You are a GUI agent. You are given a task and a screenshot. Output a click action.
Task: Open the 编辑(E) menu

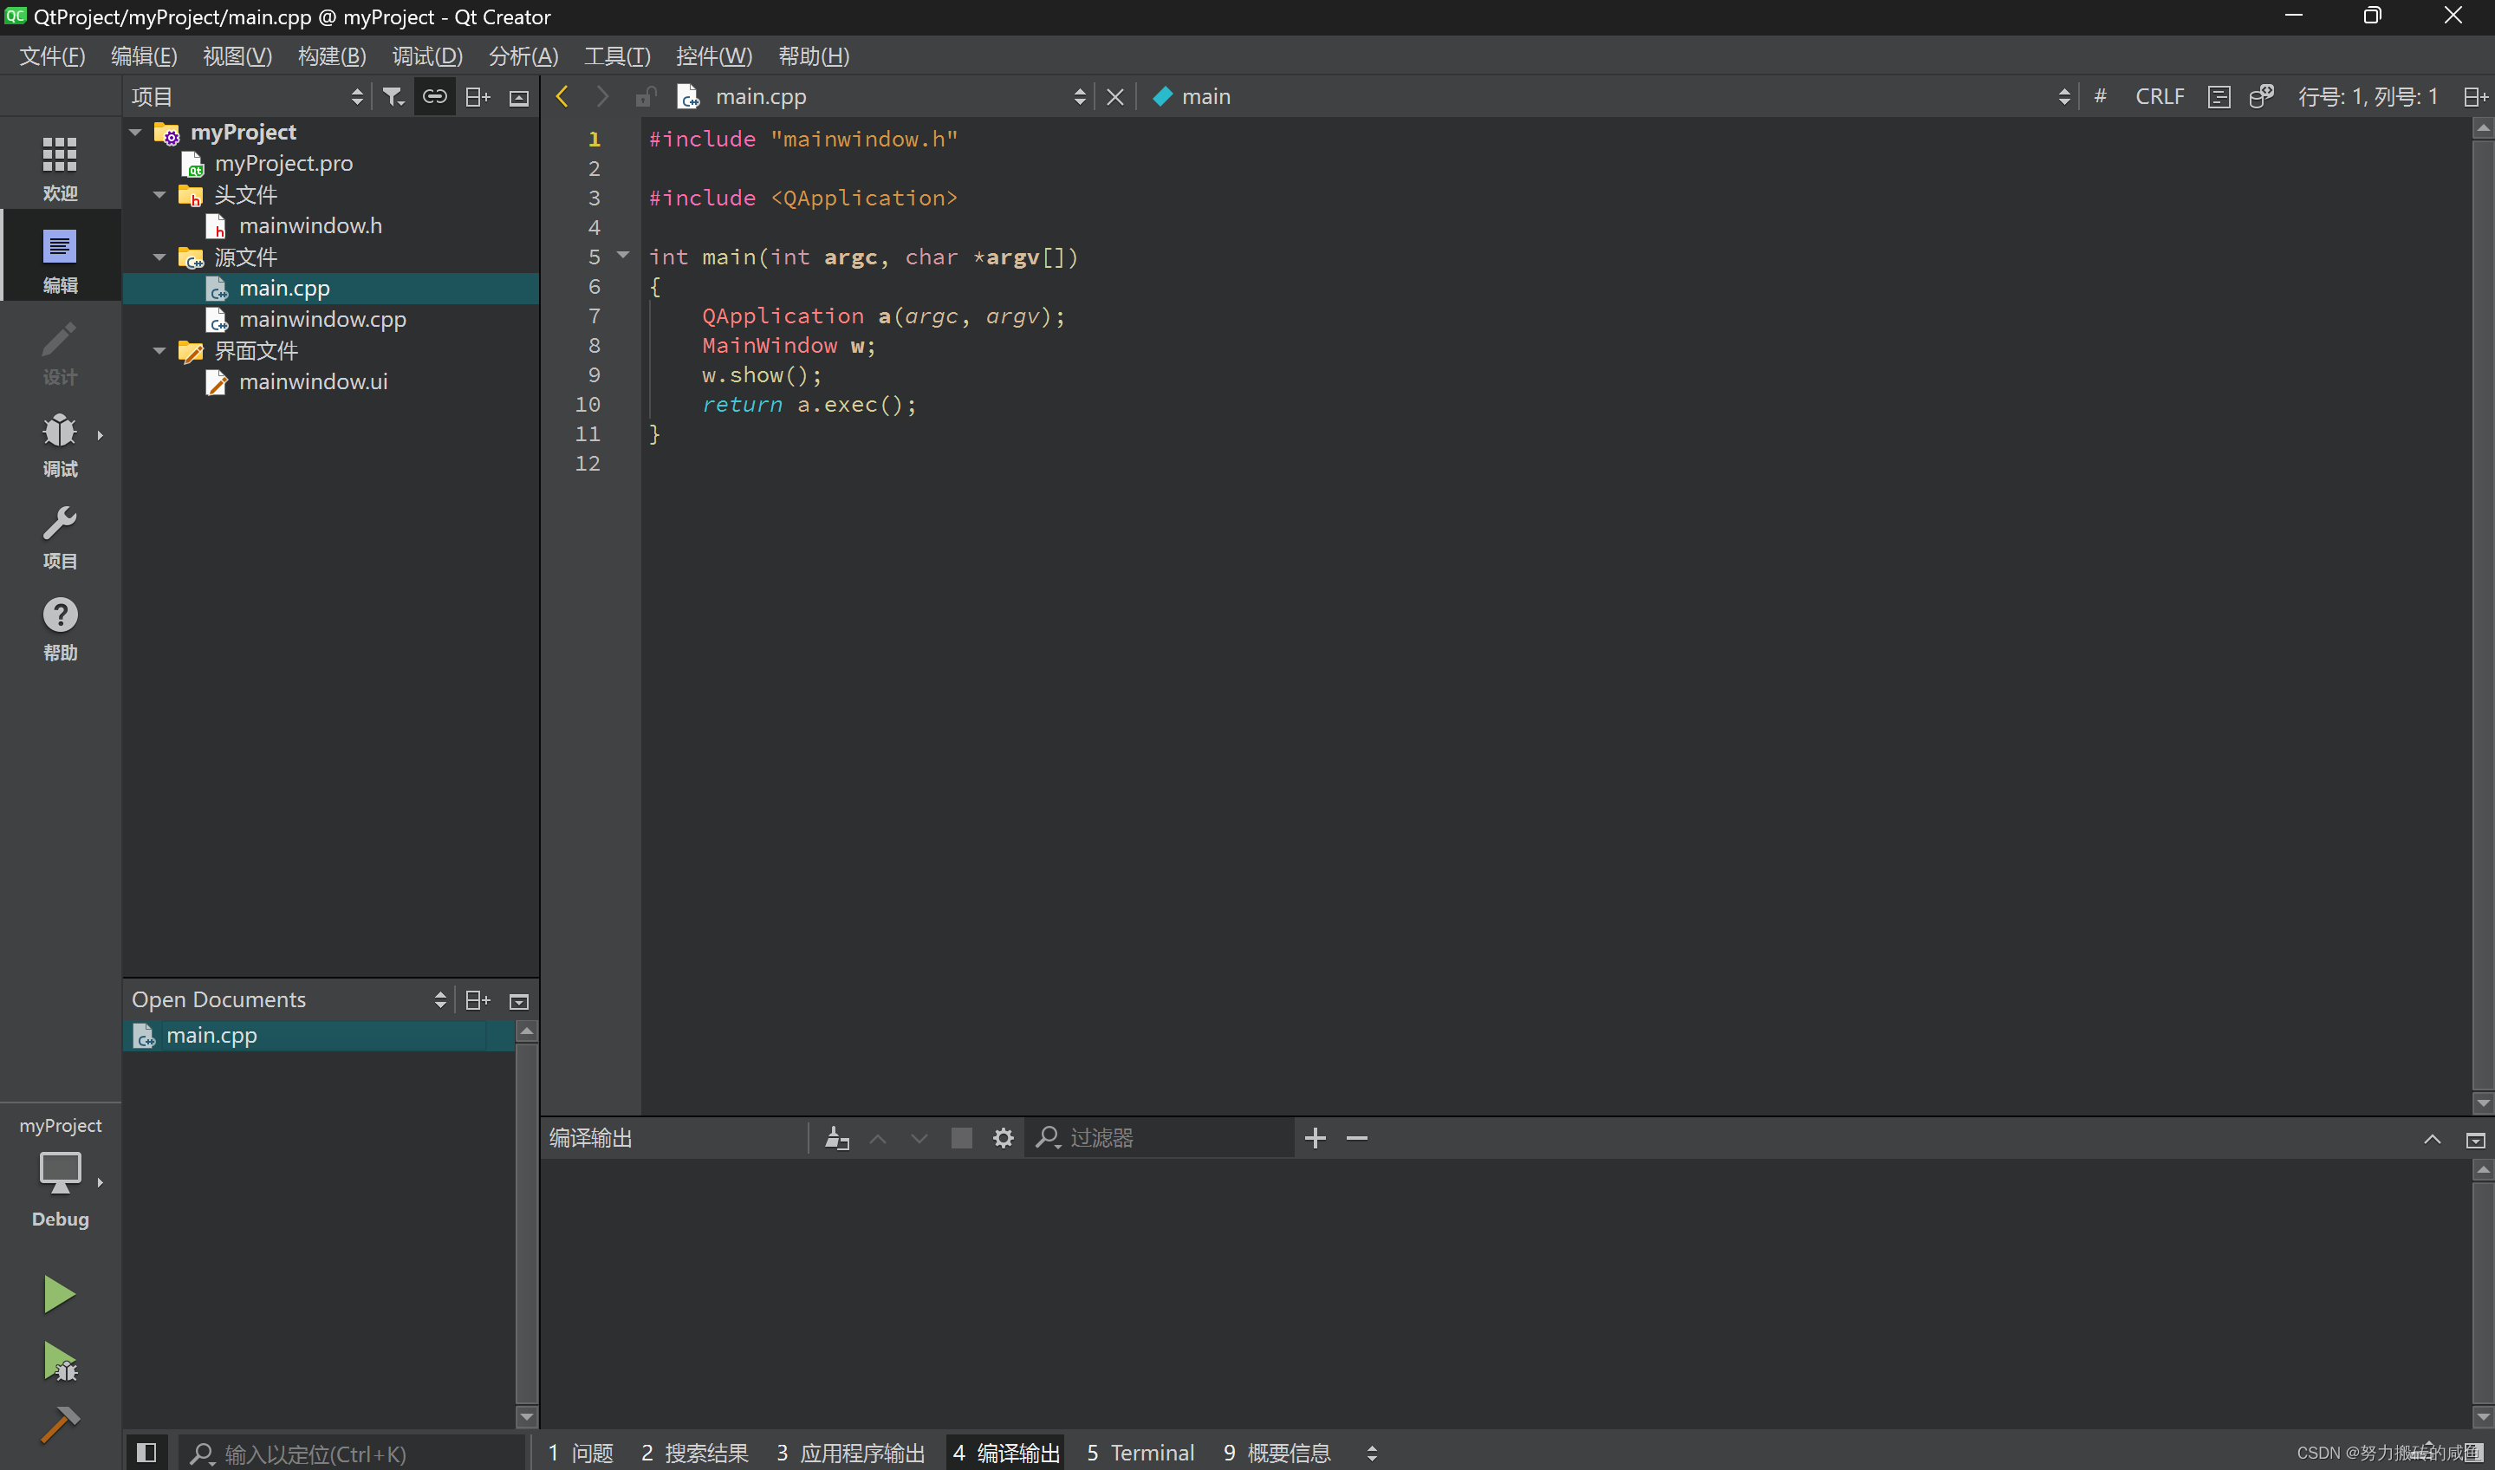(x=144, y=56)
